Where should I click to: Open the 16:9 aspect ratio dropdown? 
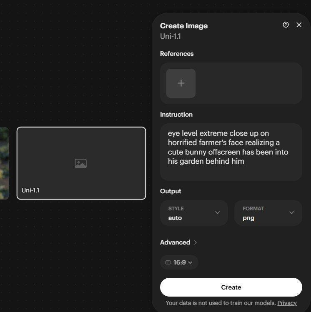[x=179, y=262]
